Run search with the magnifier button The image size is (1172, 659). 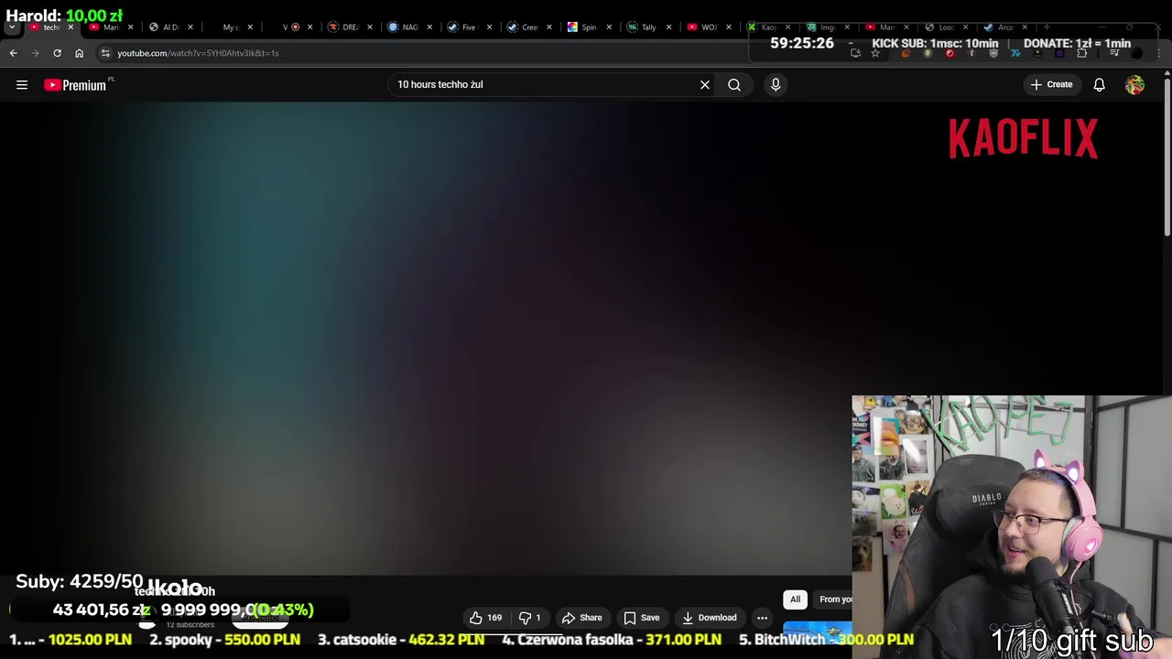tap(734, 85)
